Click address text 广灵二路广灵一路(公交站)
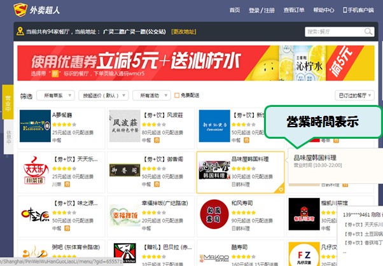This screenshot has height=266, width=383. tap(134, 32)
